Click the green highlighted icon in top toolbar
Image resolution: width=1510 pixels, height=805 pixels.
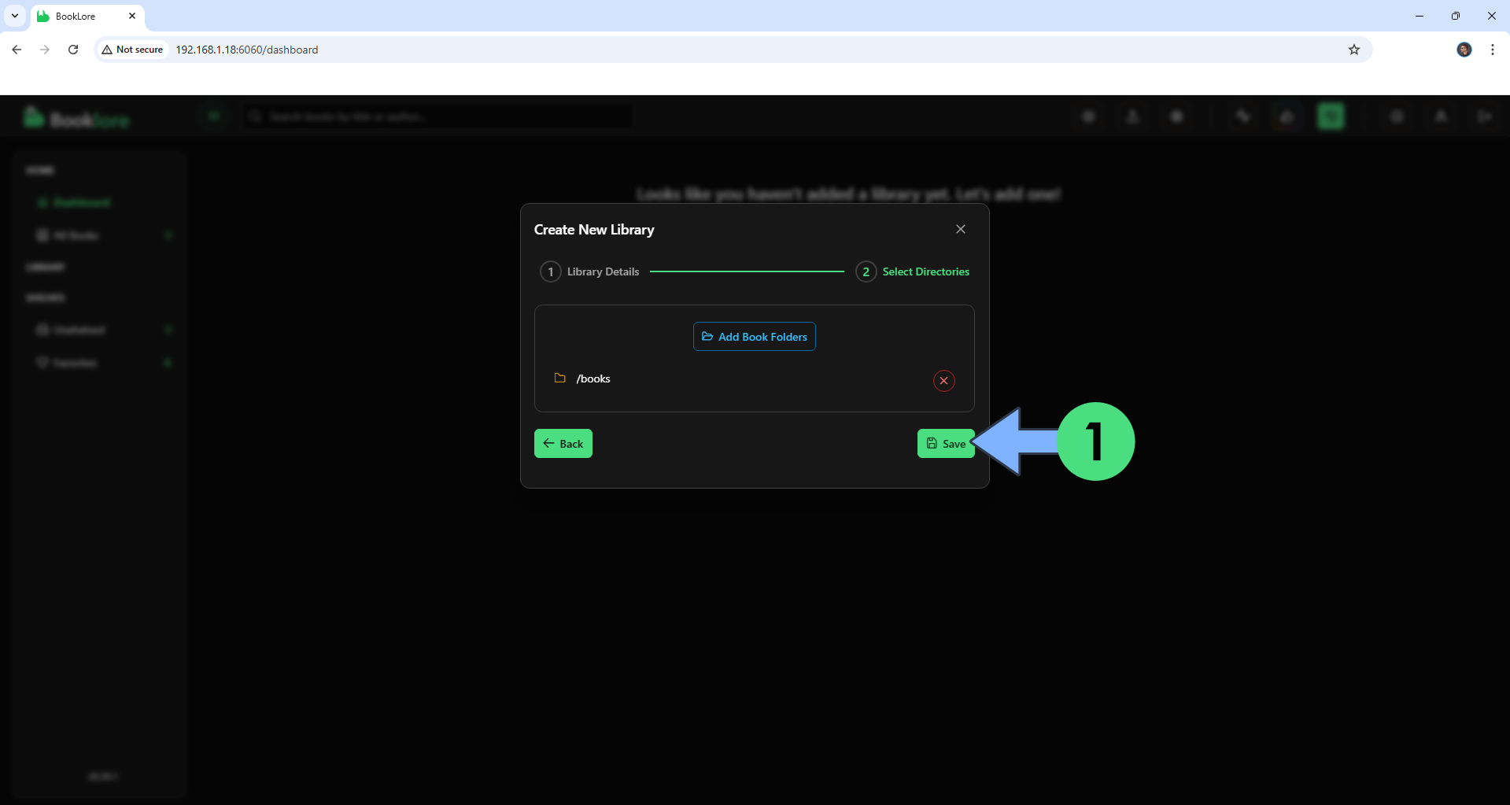(1331, 116)
